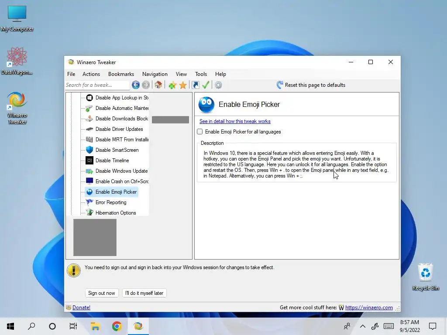Open My Computer desktop icon
447x335 pixels.
[17, 18]
